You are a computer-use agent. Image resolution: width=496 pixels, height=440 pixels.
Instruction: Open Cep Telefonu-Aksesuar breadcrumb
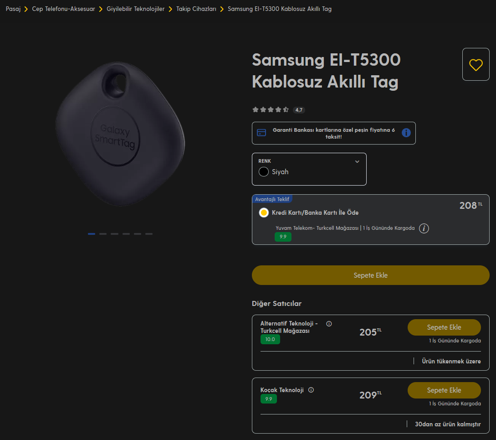point(63,9)
